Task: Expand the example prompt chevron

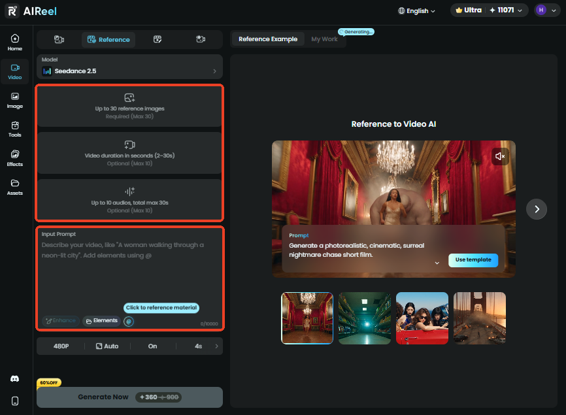Action: [437, 263]
